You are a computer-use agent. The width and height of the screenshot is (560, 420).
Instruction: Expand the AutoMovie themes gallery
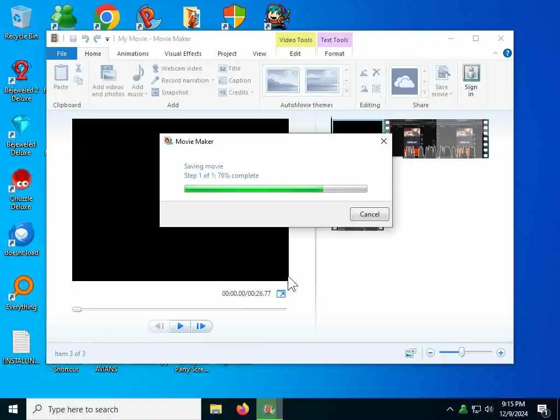346,92
